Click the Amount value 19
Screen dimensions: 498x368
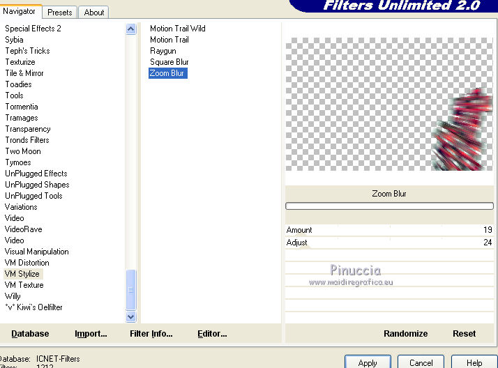[x=488, y=230]
